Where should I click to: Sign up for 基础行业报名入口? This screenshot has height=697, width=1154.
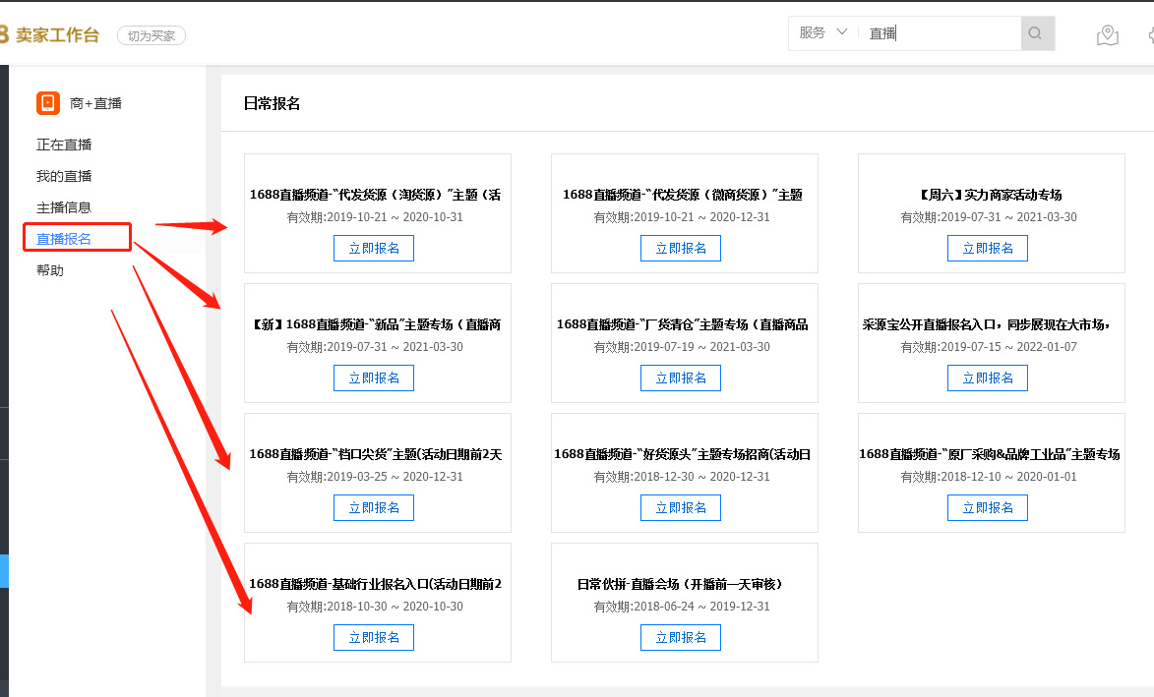pos(374,637)
